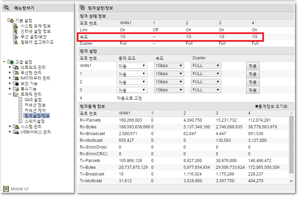Screen dimensions: 299x197
Task: Open WAN1 속도 1Gbps dropdown
Action: (169, 66)
